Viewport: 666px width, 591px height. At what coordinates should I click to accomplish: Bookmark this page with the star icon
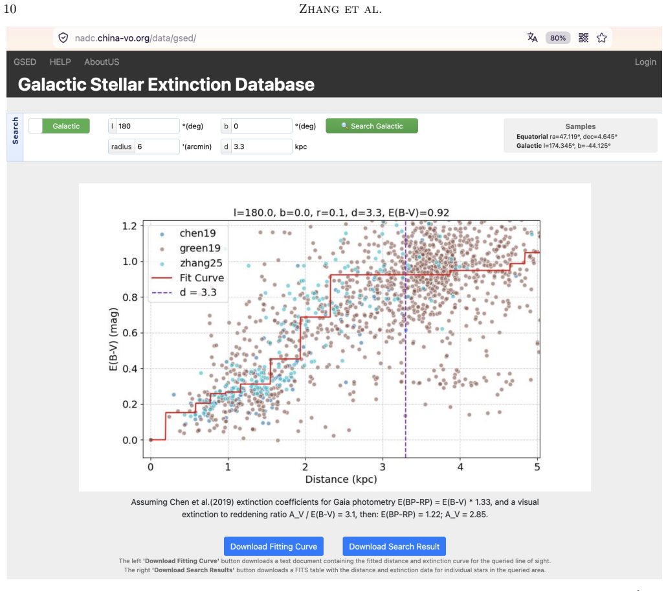tap(601, 38)
